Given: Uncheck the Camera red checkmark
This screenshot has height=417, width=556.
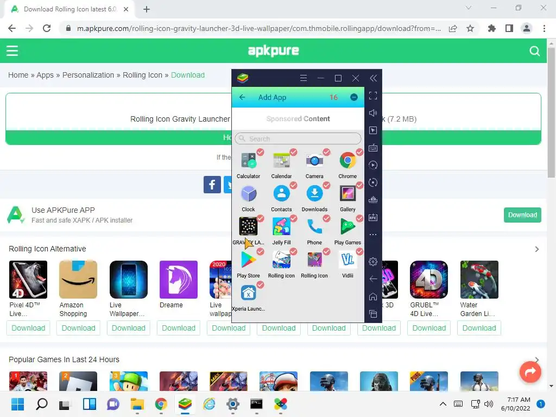Looking at the screenshot, I should coord(326,152).
